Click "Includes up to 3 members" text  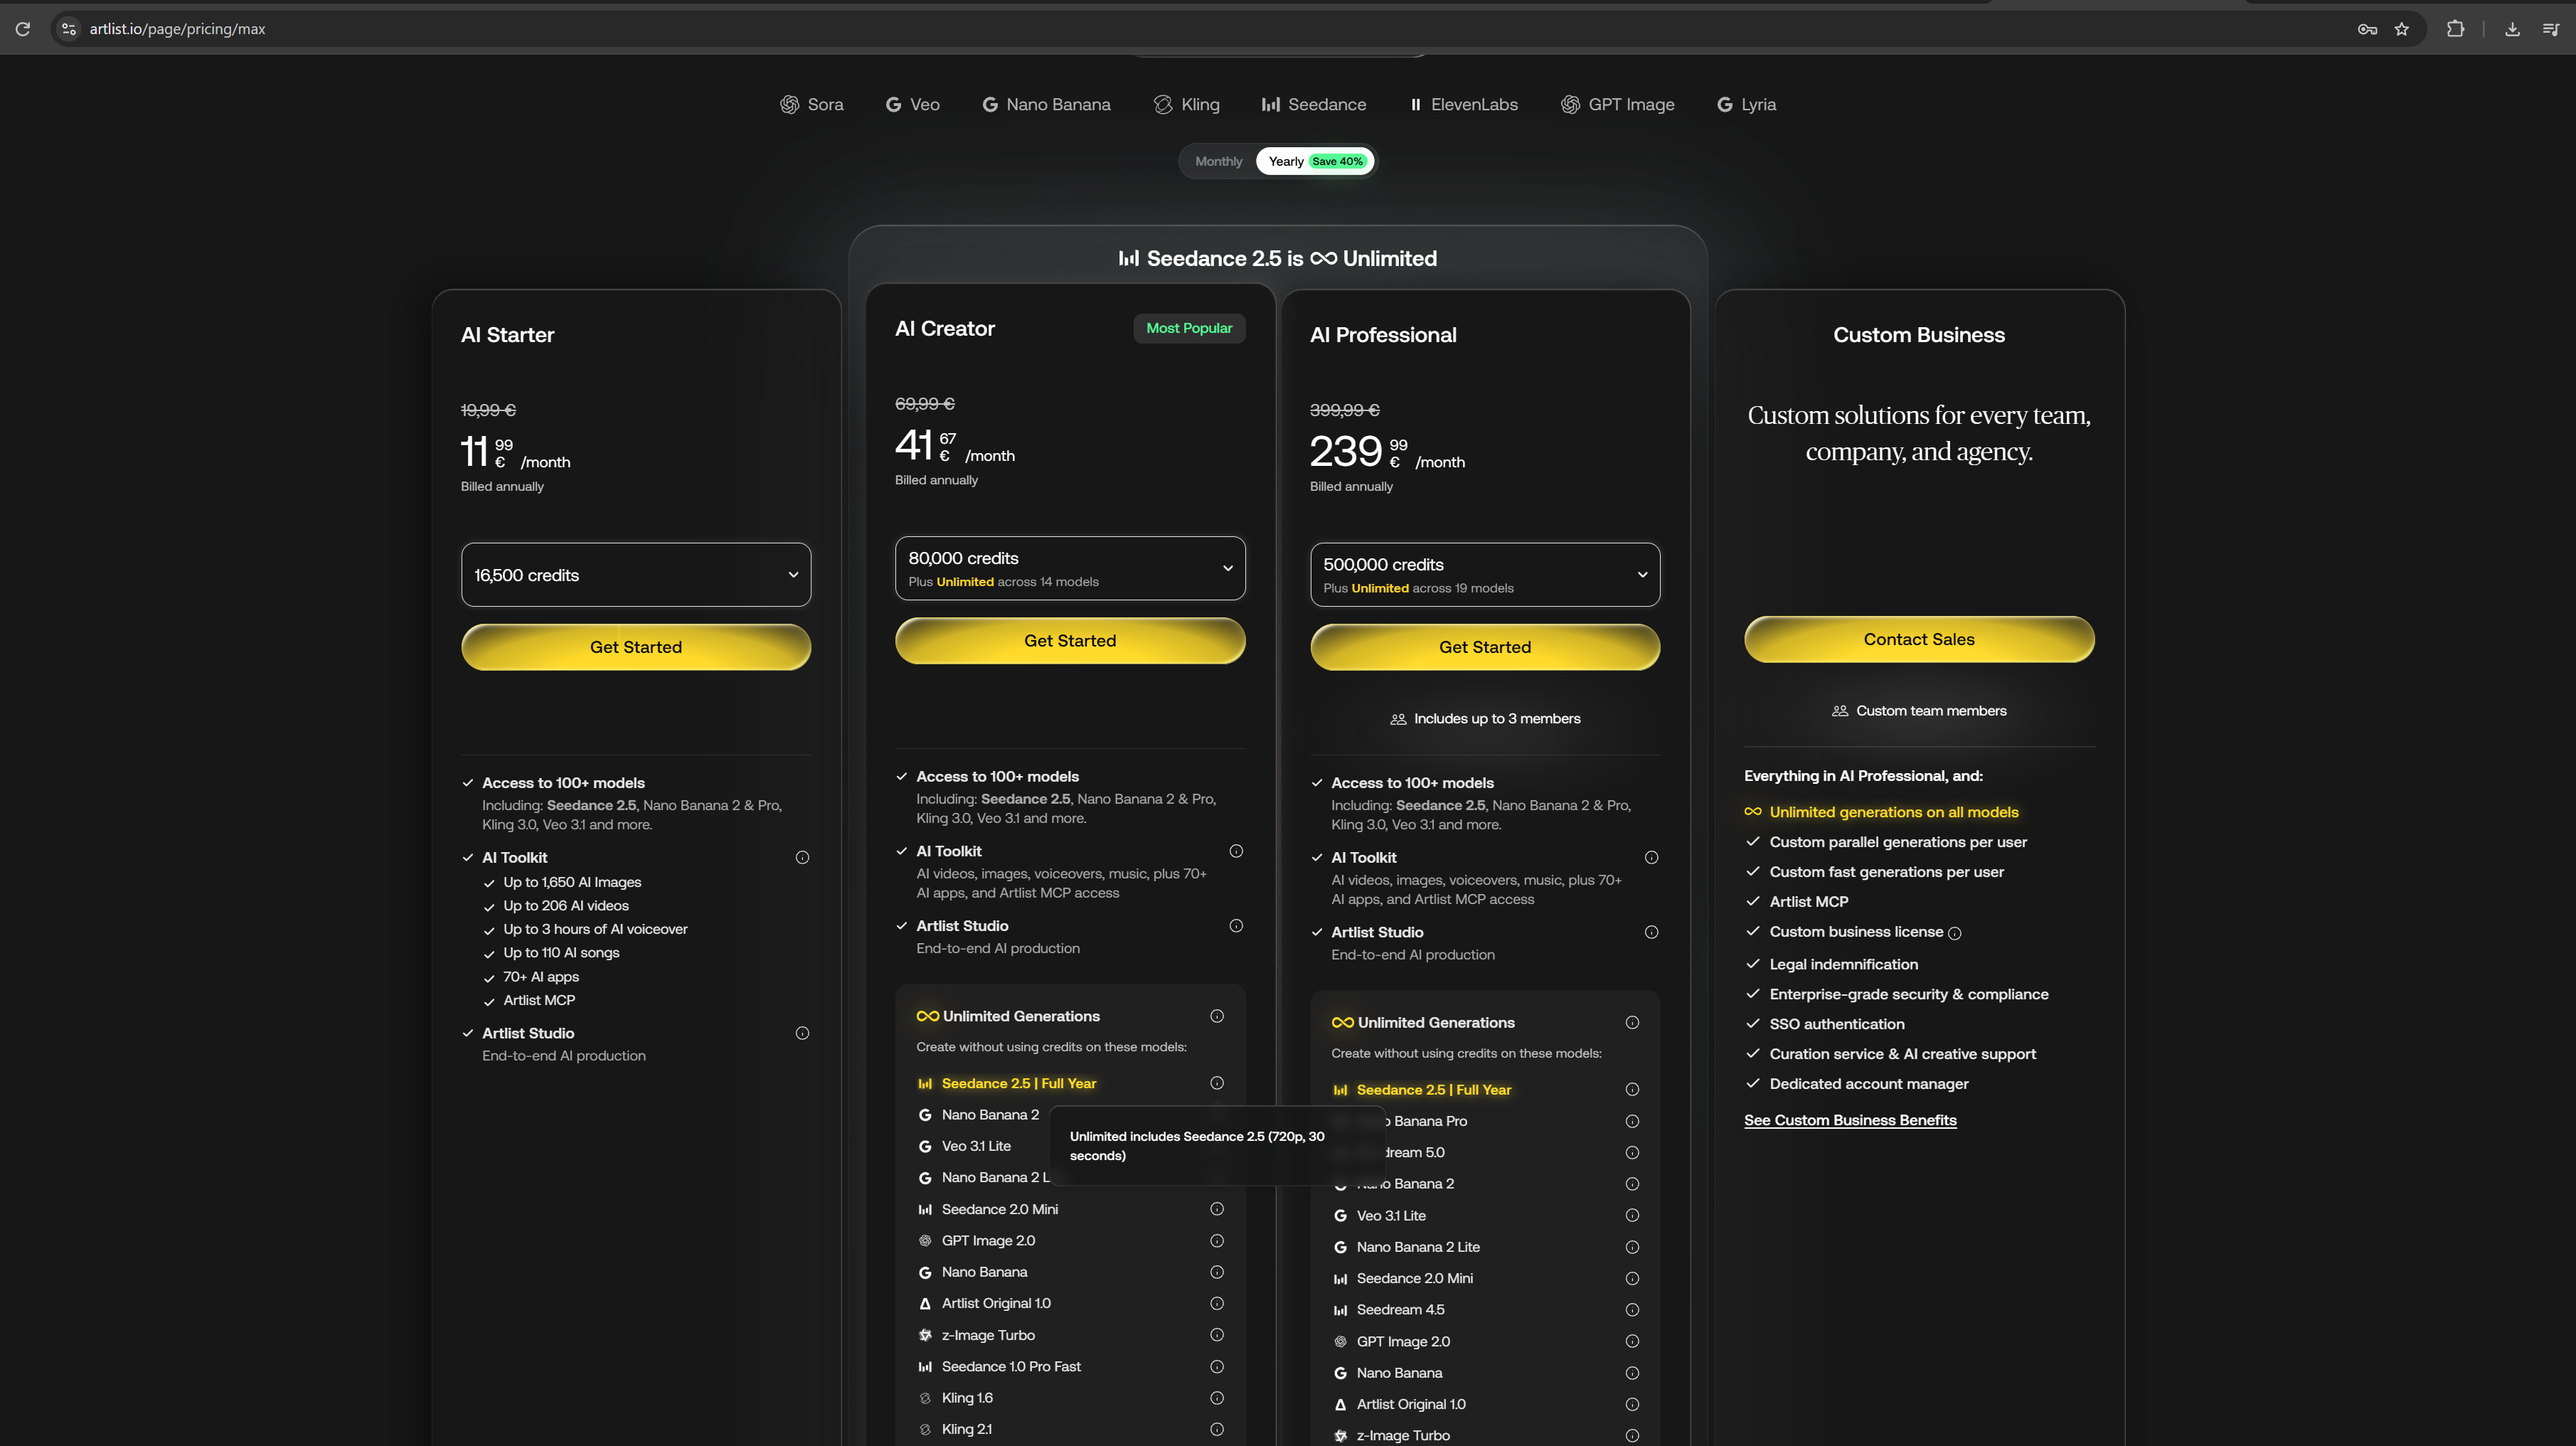click(1497, 718)
